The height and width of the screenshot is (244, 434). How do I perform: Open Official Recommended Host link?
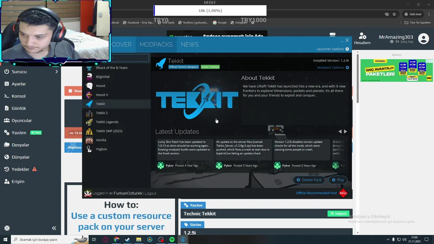pos(316,193)
